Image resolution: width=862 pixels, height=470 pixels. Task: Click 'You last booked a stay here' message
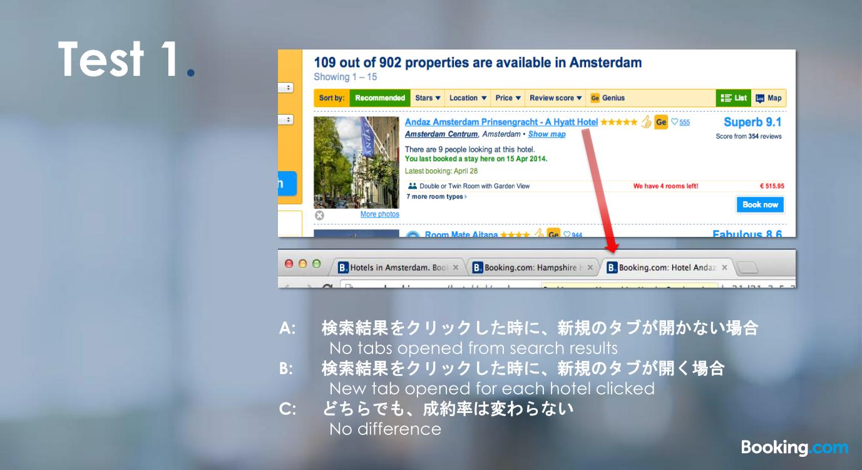click(476, 159)
